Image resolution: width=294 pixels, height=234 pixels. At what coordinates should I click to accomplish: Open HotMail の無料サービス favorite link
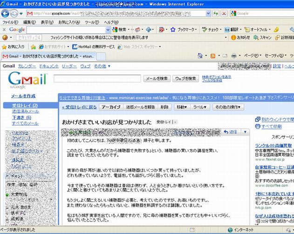(94, 47)
